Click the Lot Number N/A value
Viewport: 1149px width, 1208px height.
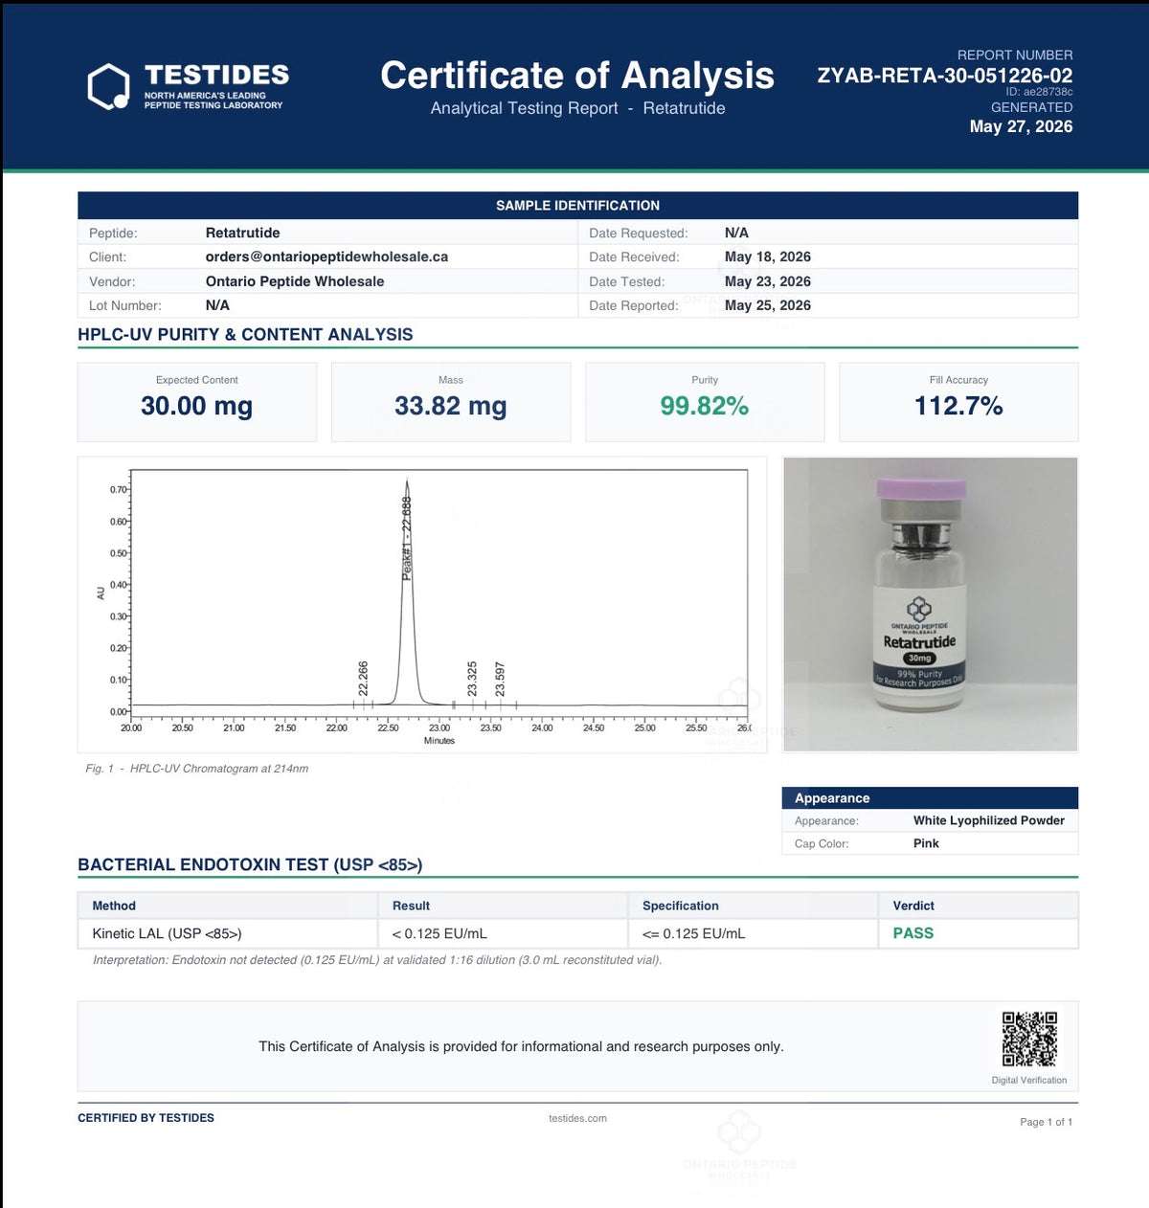tap(217, 305)
